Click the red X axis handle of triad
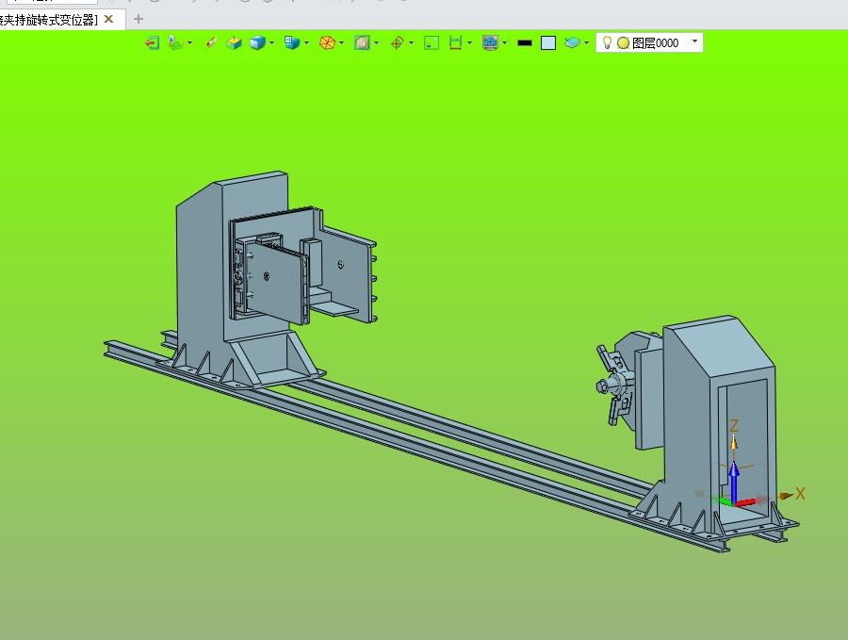 coord(745,502)
